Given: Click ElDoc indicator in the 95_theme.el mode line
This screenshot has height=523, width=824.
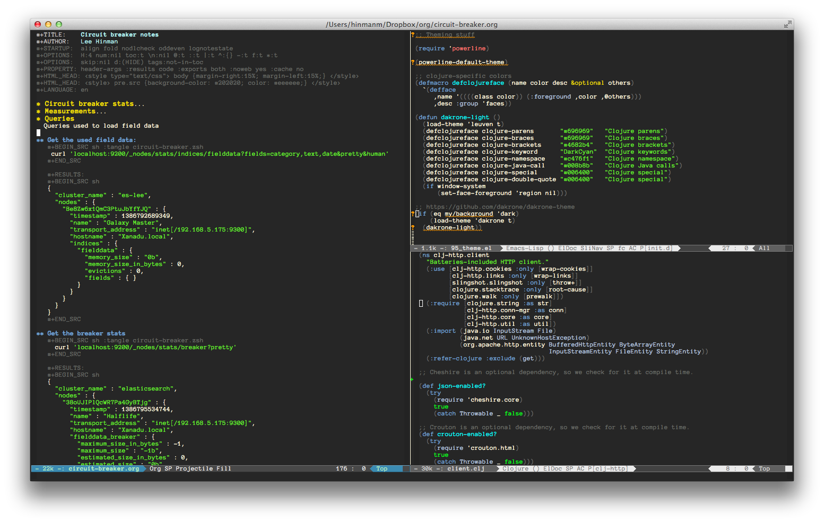Looking at the screenshot, I should pyautogui.click(x=567, y=249).
